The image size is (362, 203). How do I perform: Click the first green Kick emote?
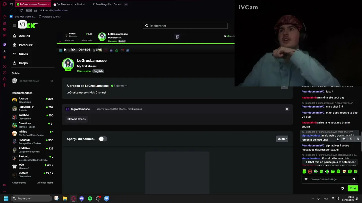click(304, 171)
